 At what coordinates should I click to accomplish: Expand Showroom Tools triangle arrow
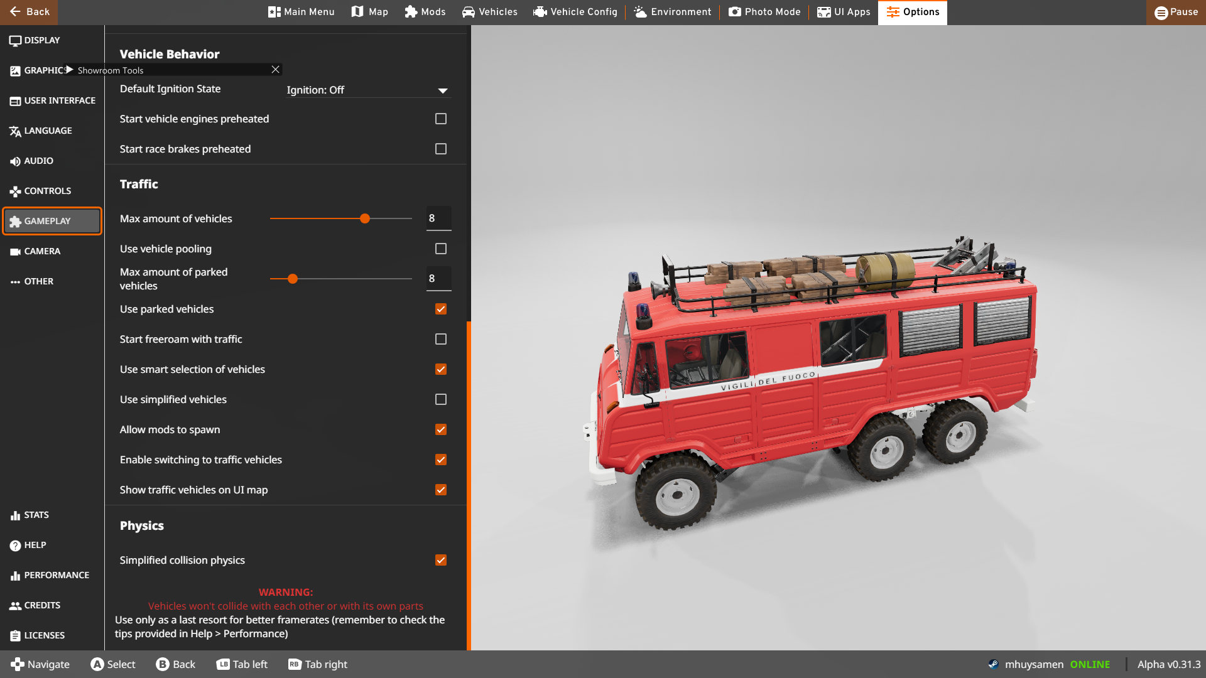pos(70,70)
